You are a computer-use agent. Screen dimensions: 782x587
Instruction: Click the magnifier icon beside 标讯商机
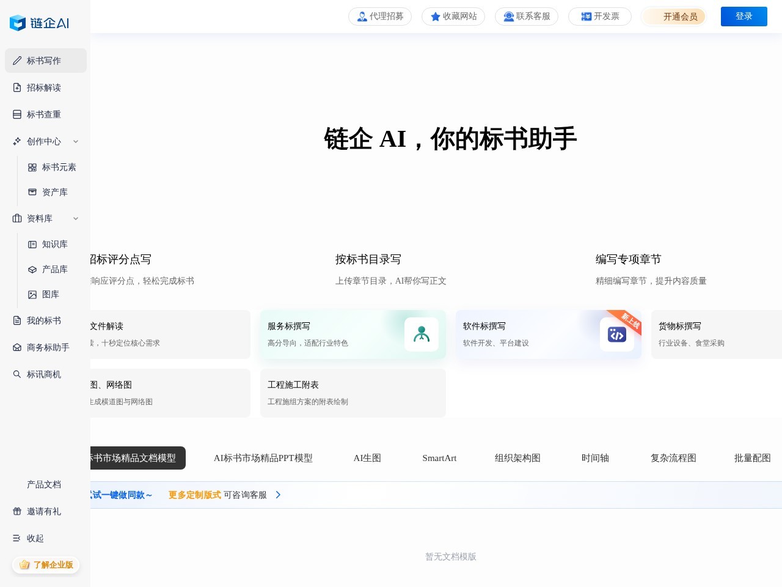[x=17, y=374]
